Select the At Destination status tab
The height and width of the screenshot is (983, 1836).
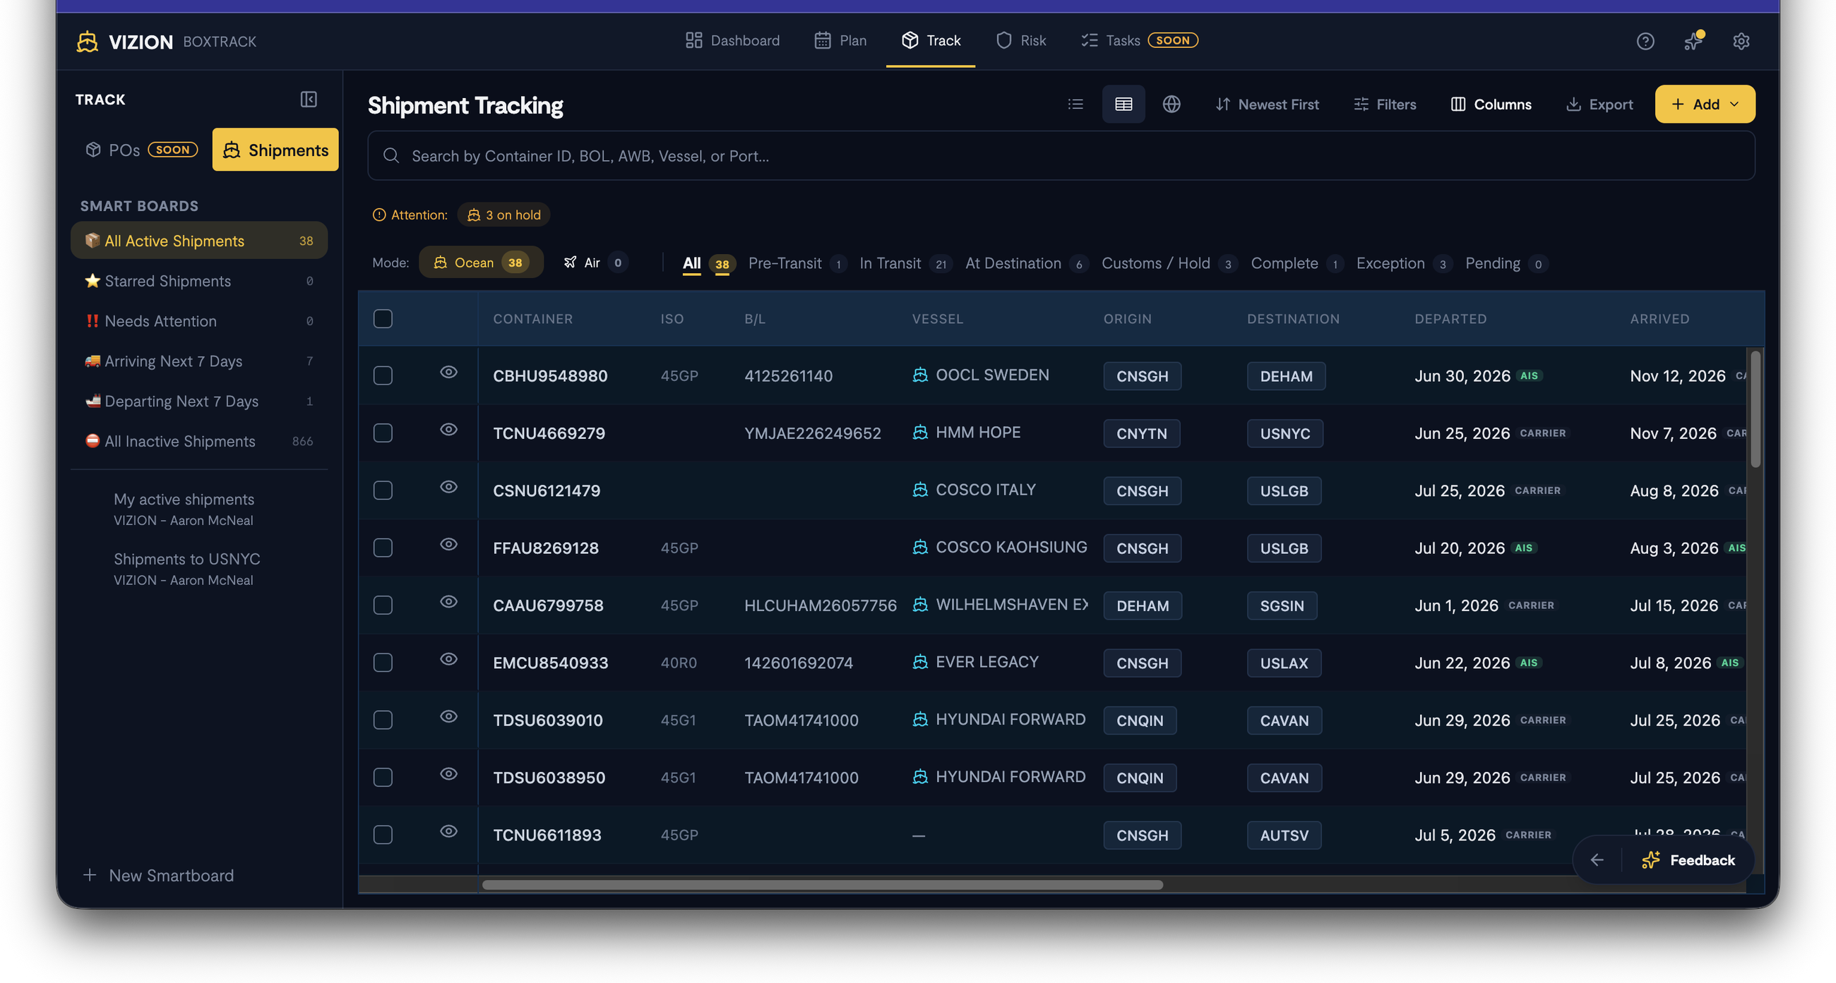(1025, 263)
